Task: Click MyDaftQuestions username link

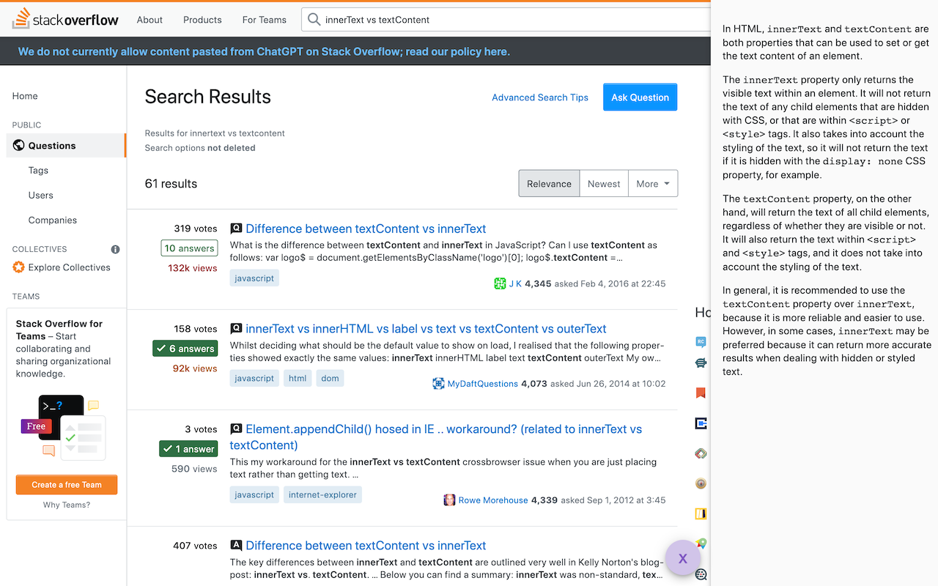Action: [x=483, y=384]
